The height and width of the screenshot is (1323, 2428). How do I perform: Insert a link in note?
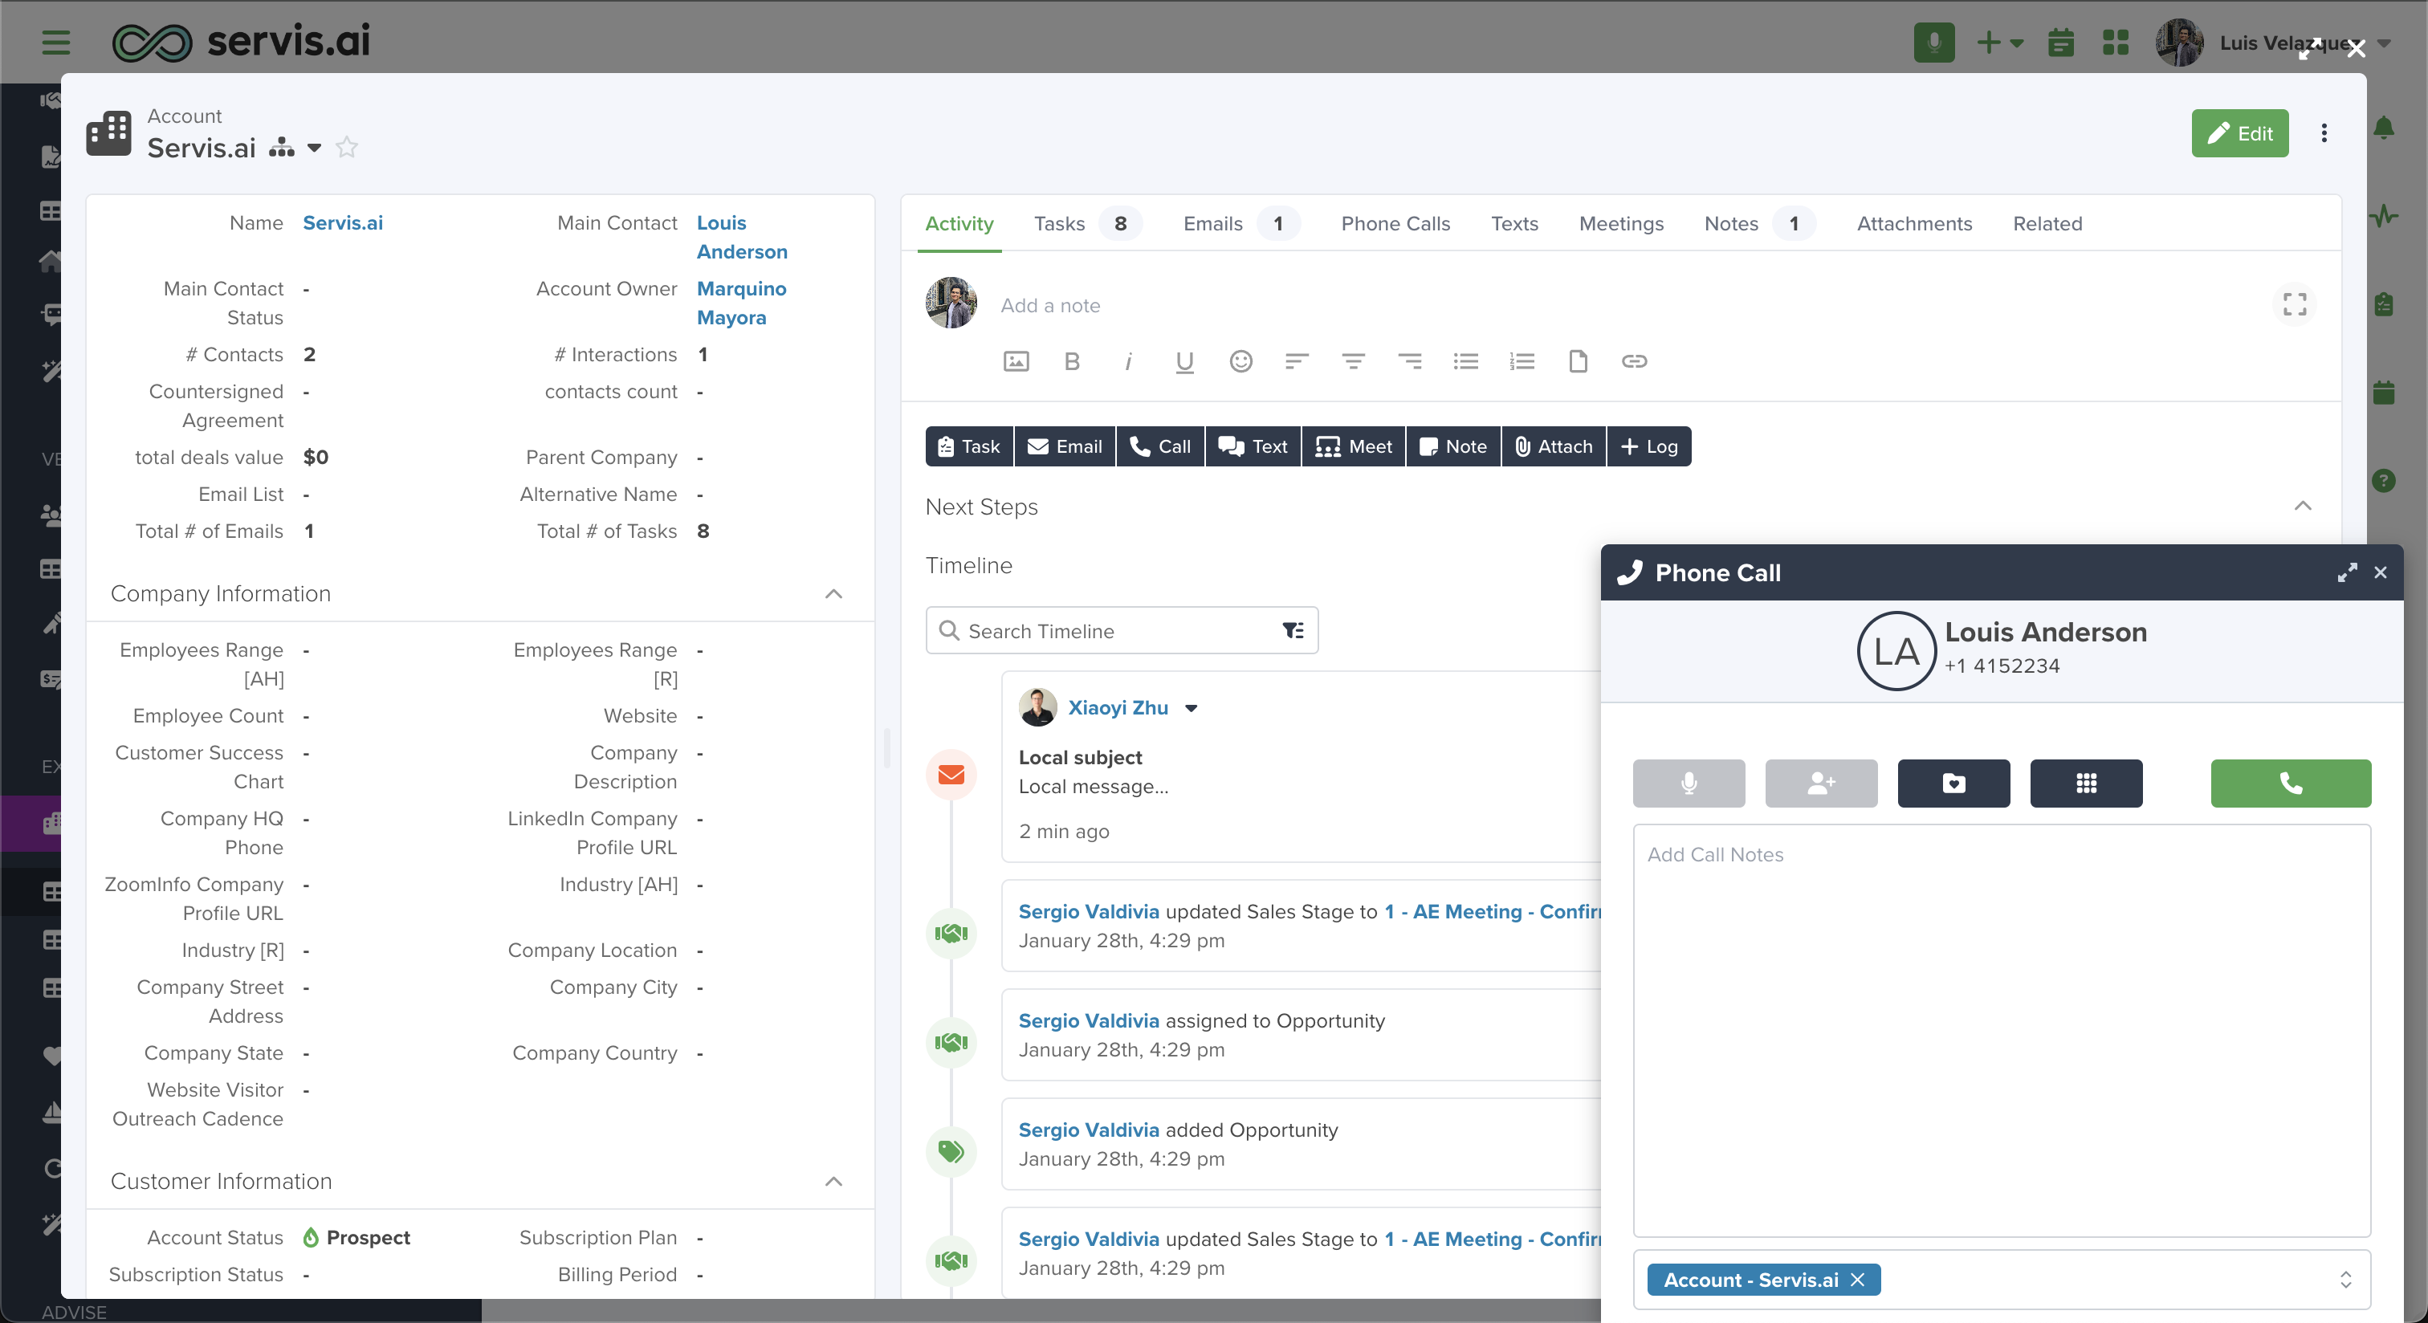1633,361
